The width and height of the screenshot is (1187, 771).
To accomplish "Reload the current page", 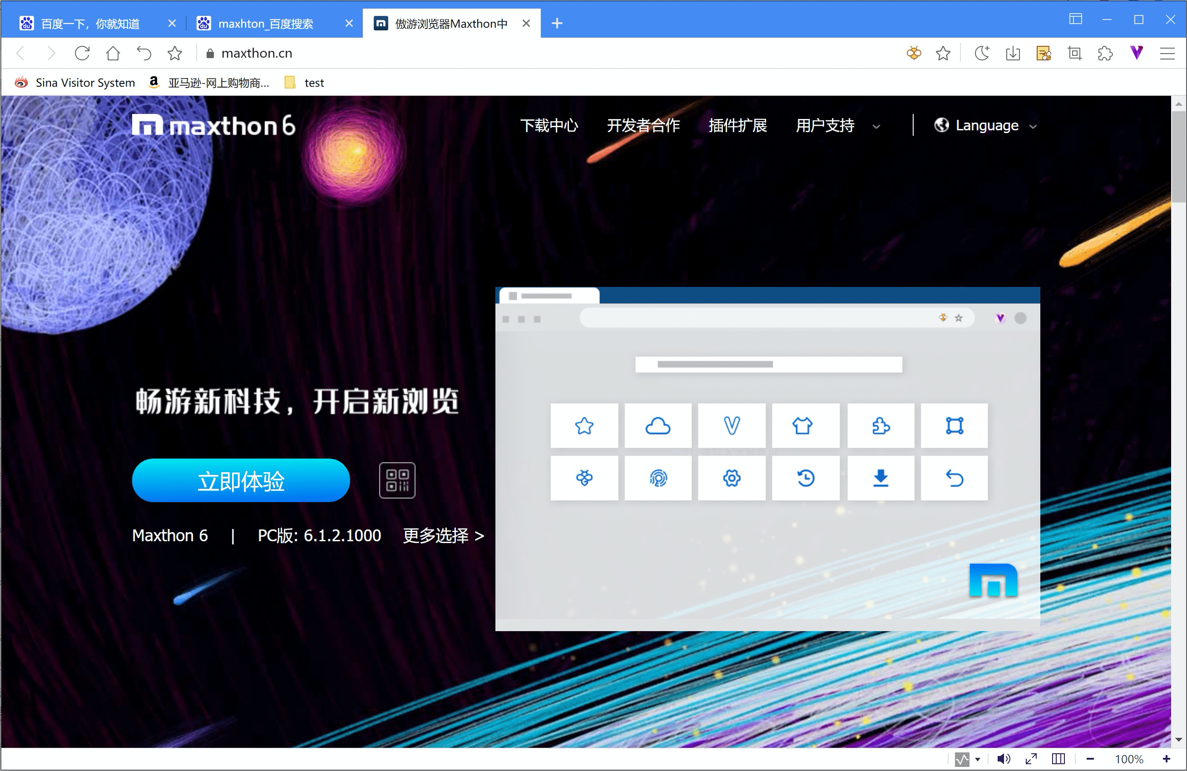I will tap(82, 54).
